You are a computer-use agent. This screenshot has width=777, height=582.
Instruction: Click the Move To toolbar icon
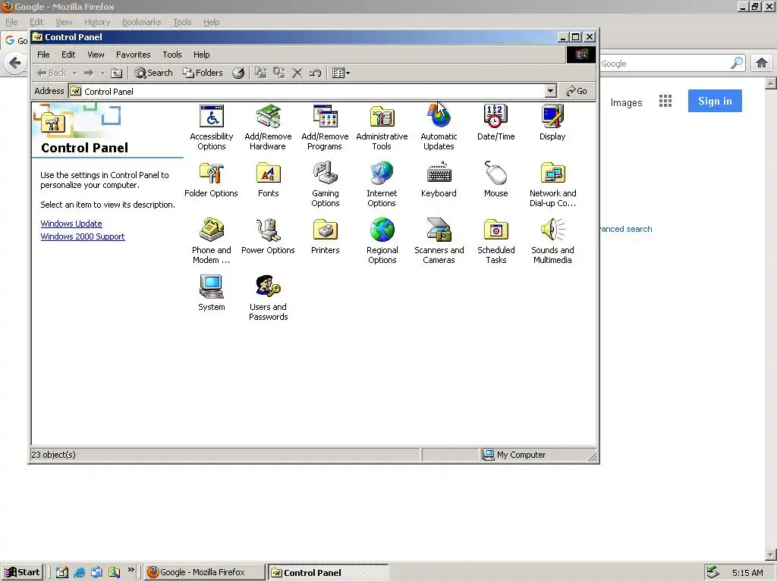pyautogui.click(x=261, y=73)
